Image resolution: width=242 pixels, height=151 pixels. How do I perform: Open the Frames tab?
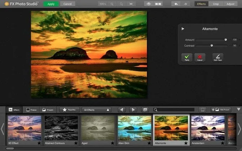tap(31, 110)
